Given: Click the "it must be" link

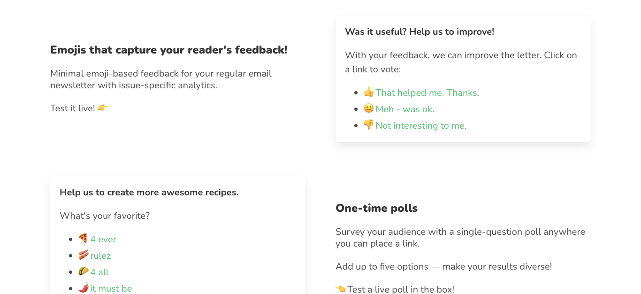Looking at the screenshot, I should pos(111,288).
